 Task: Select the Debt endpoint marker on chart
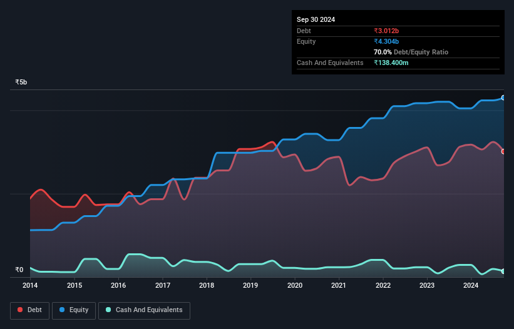[503, 151]
